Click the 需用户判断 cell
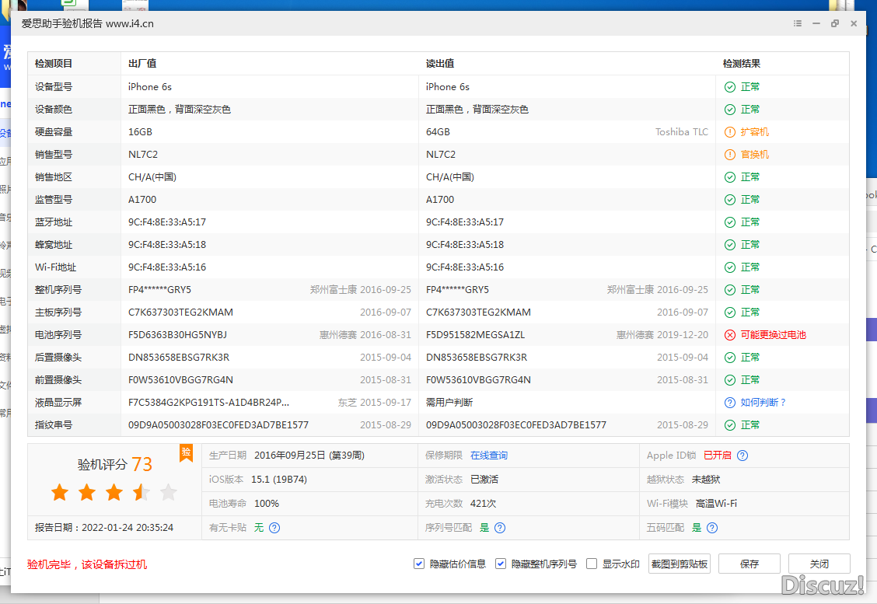Image resolution: width=877 pixels, height=604 pixels. click(x=449, y=403)
